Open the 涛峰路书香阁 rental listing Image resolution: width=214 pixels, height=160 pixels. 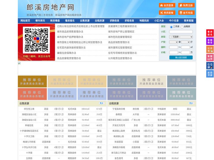click(119, 147)
